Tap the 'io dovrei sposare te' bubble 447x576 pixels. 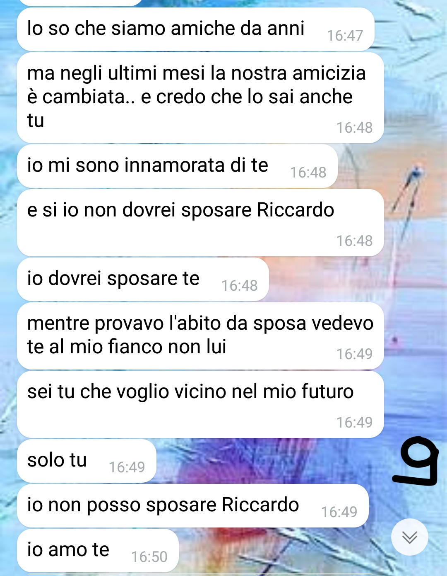click(x=143, y=279)
